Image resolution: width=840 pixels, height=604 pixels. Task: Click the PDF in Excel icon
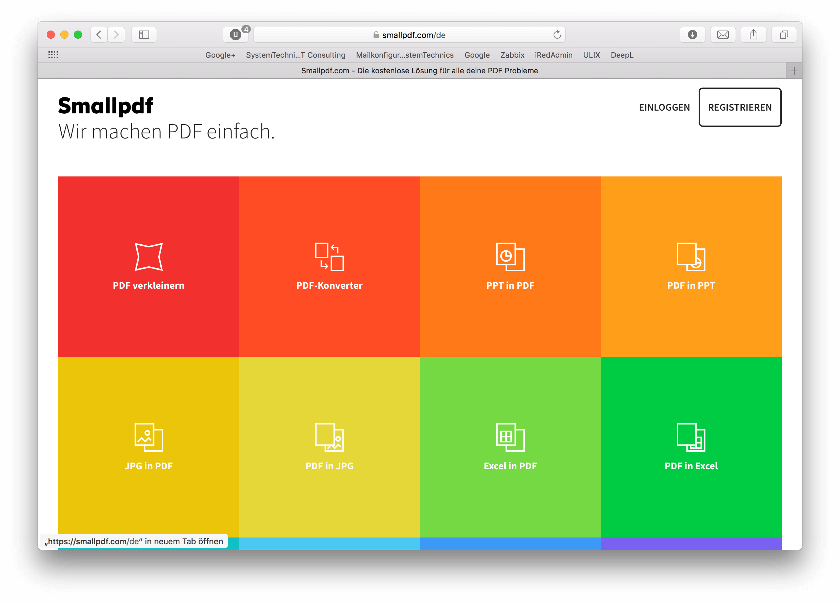coord(691,437)
